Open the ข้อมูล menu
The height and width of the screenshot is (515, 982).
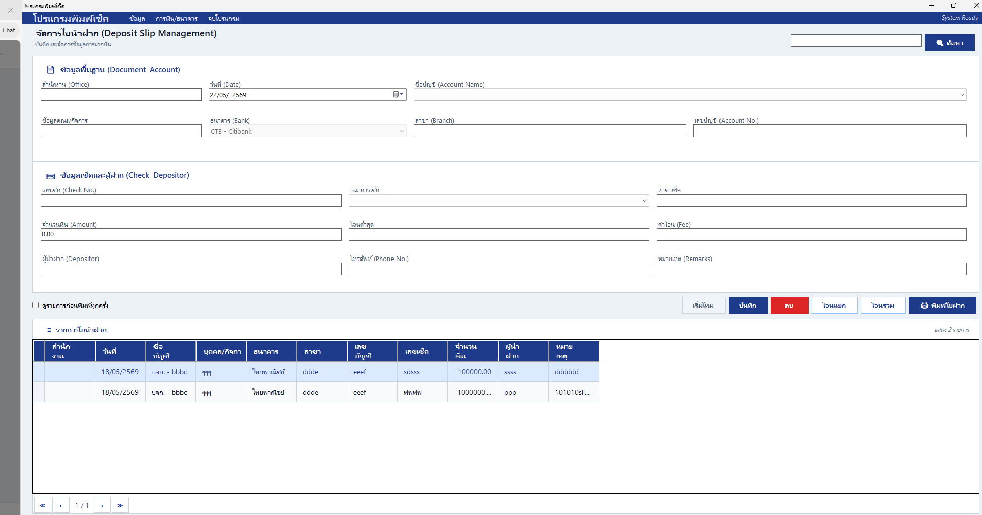[137, 19]
